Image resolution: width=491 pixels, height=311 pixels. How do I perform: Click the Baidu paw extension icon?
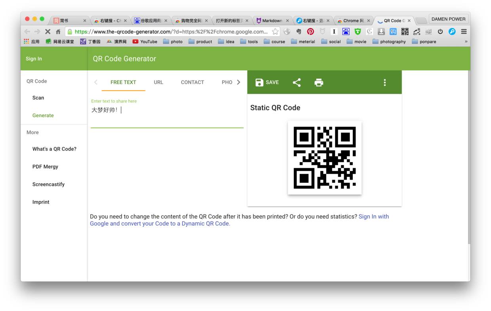(346, 32)
